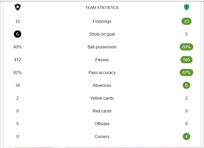Click the green team crest at top right
This screenshot has width=204, height=148.
[x=186, y=7]
